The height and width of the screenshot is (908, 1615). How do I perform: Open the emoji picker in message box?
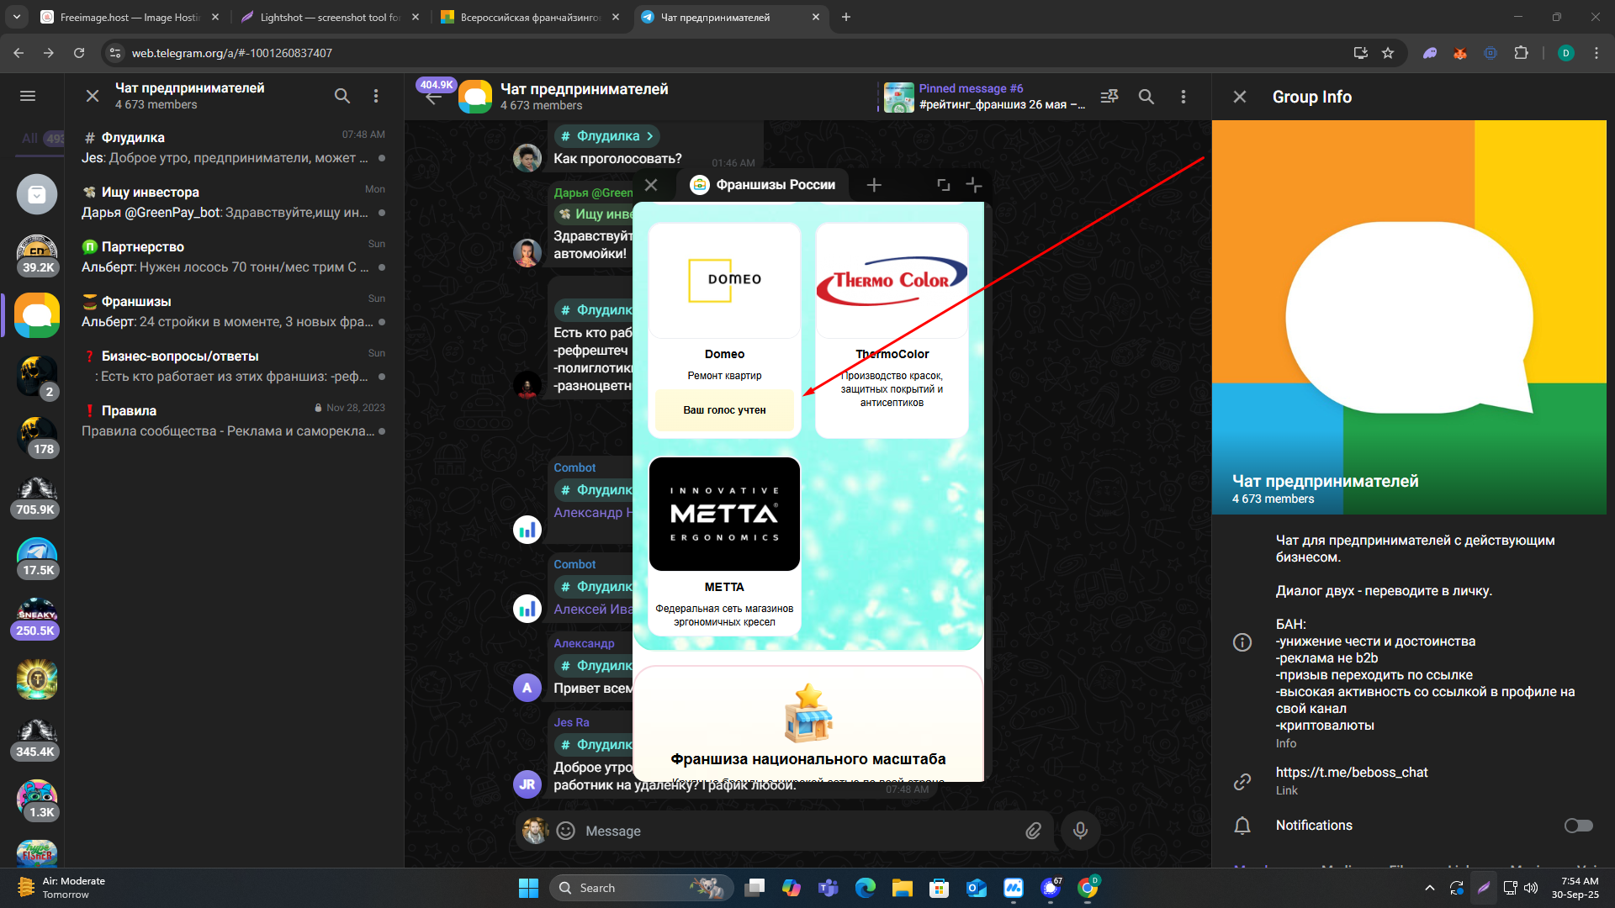[566, 831]
